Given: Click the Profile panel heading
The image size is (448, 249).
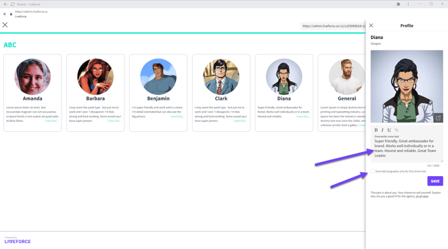Looking at the screenshot, I should [x=407, y=25].
